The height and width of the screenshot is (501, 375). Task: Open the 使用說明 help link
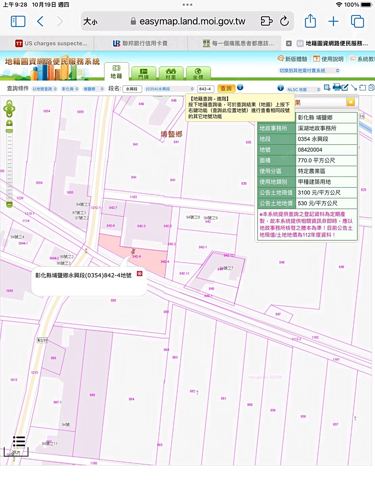click(328, 59)
